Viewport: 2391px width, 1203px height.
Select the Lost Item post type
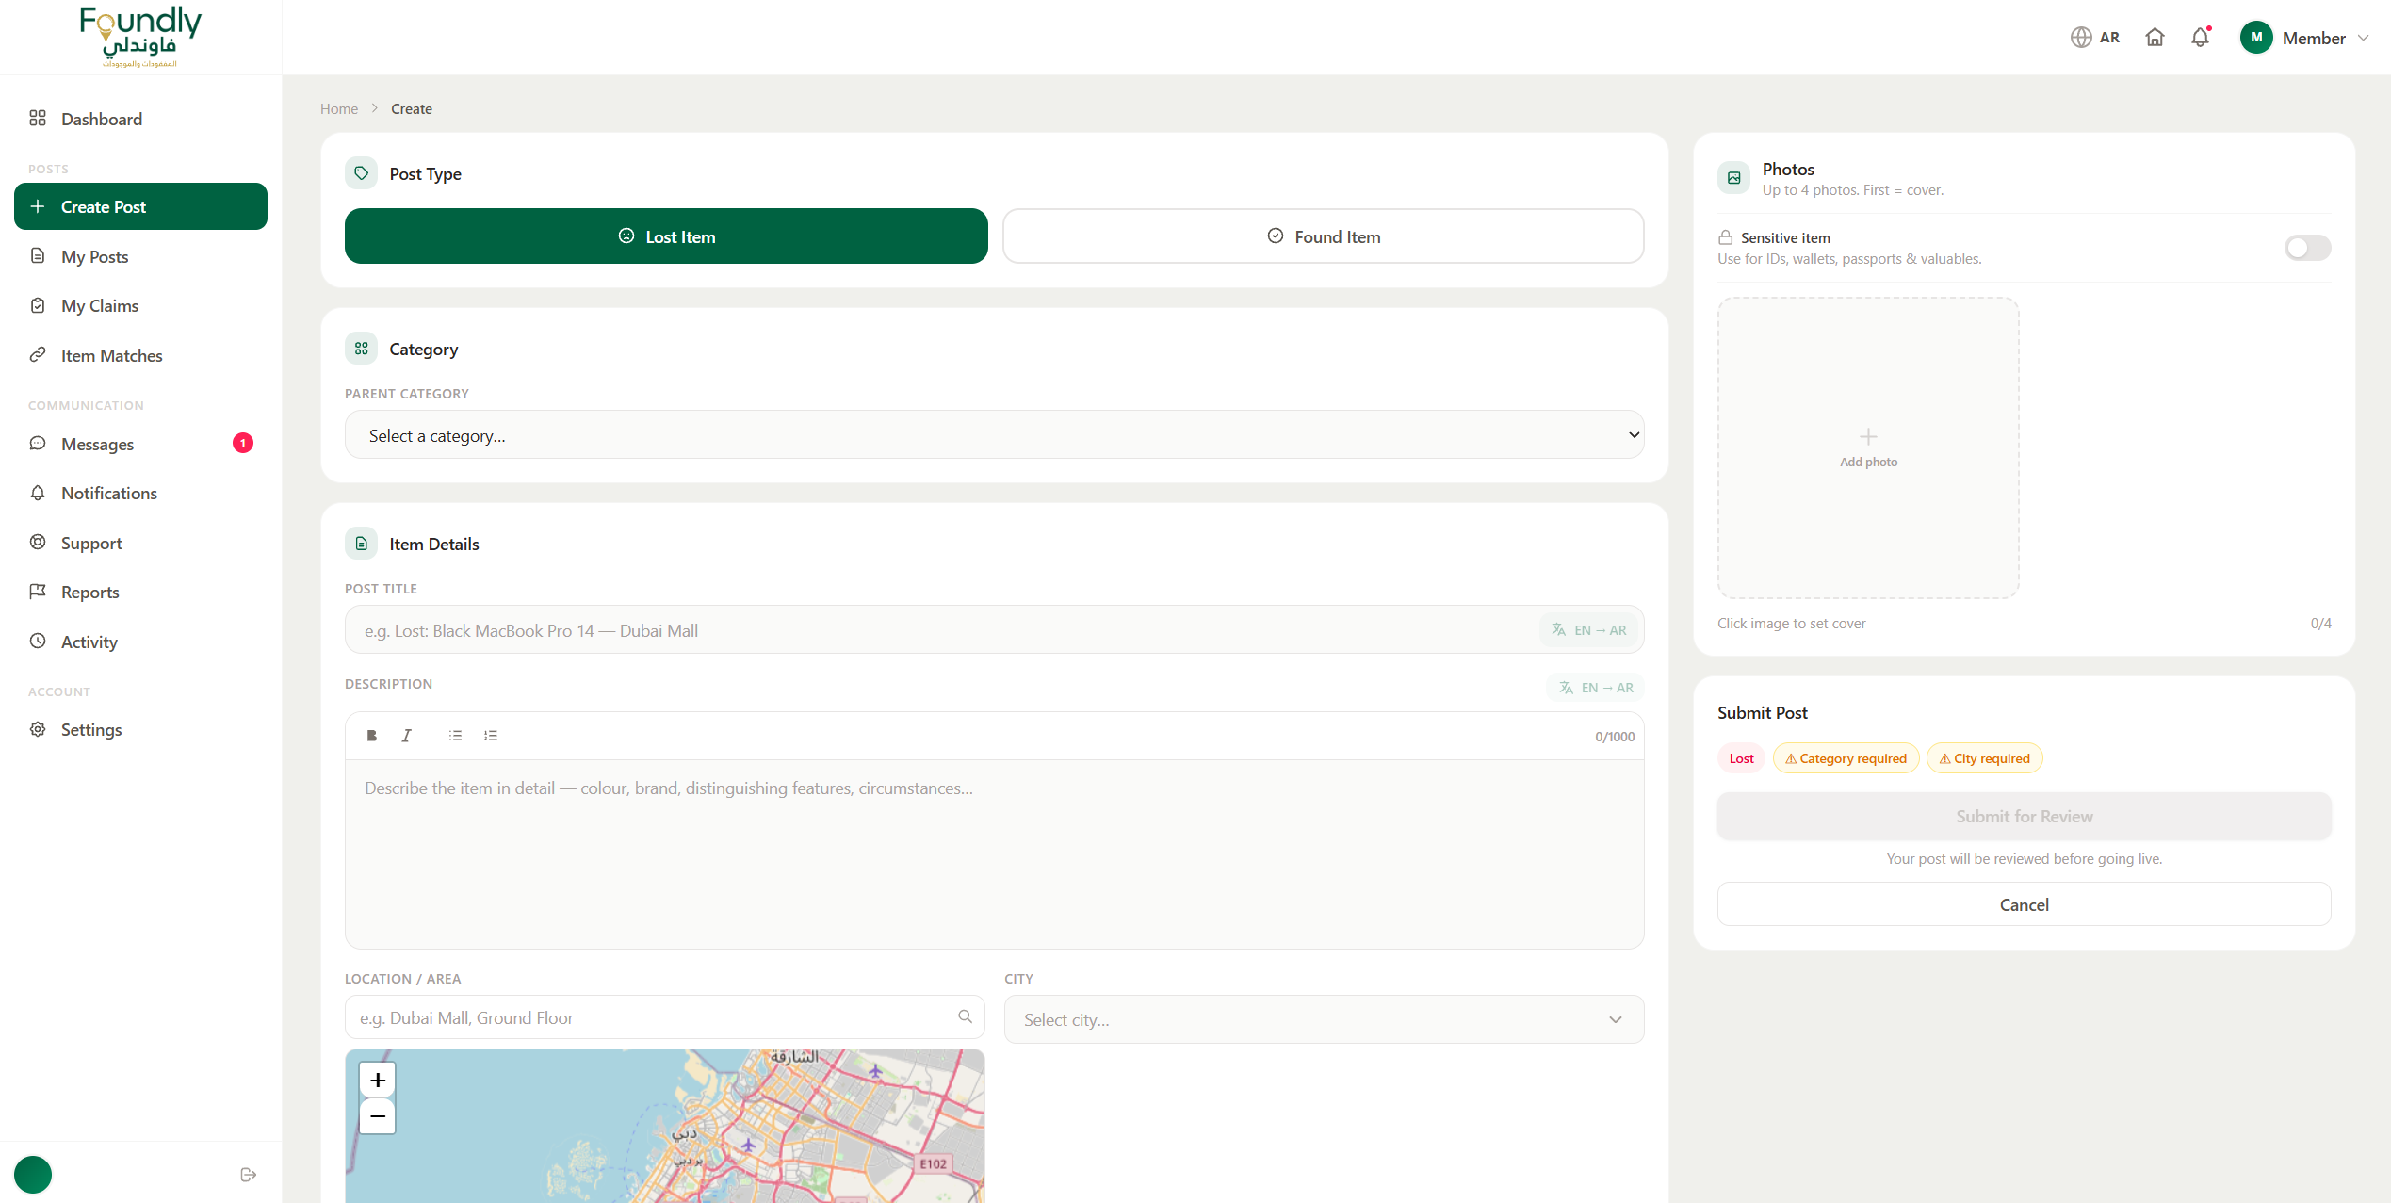666,236
